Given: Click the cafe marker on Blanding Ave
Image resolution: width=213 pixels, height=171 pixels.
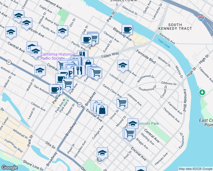Looking at the screenshot, I should pyautogui.click(x=127, y=30).
